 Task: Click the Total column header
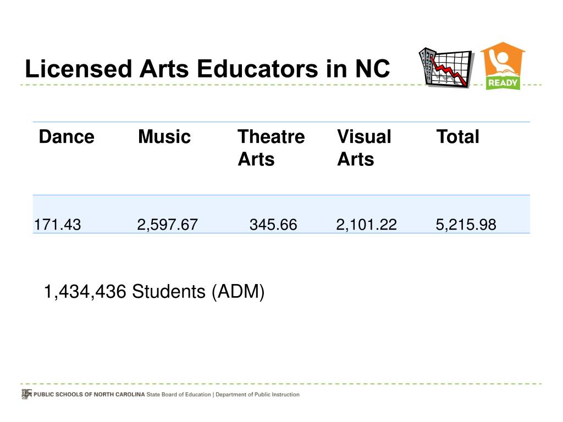pyautogui.click(x=458, y=137)
